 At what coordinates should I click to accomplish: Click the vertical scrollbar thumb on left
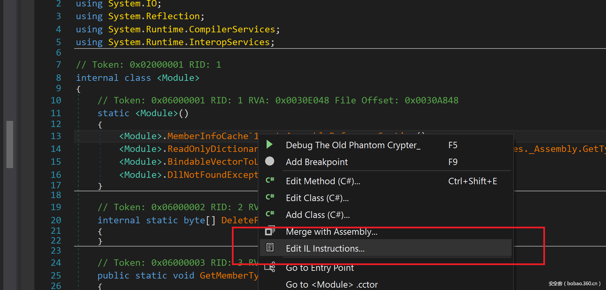[10, 144]
